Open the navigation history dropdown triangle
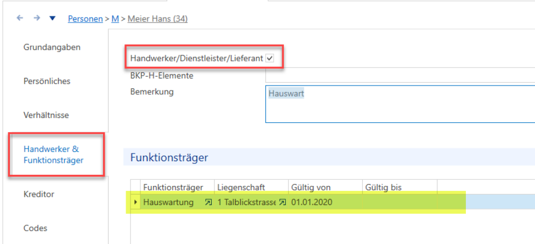Image resolution: width=535 pixels, height=244 pixels. click(x=52, y=19)
